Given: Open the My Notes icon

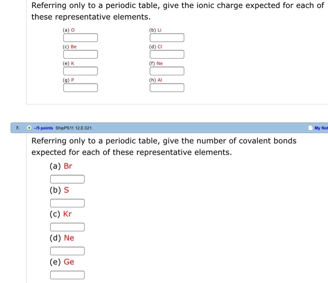Looking at the screenshot, I should coord(310,128).
